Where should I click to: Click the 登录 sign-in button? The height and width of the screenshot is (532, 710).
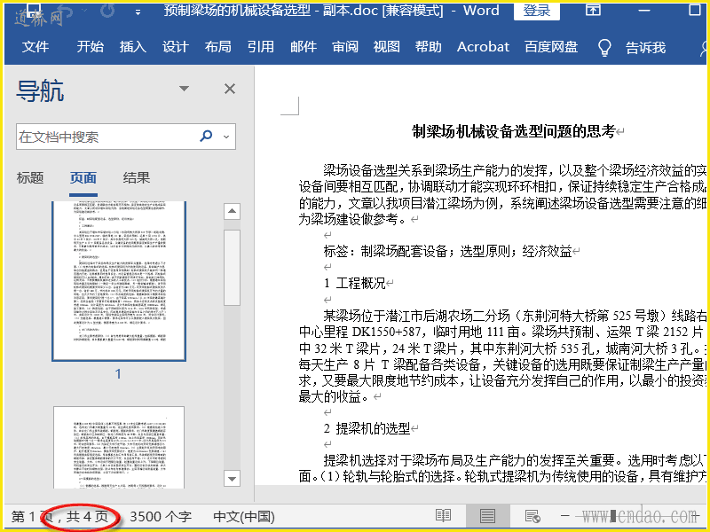point(537,11)
